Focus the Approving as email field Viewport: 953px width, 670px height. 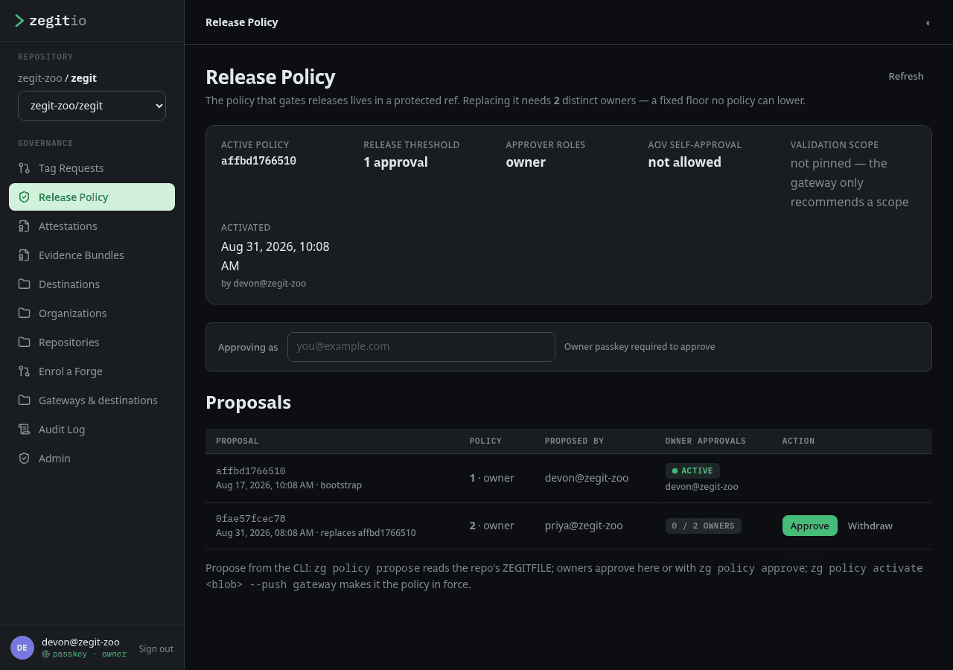click(x=421, y=347)
